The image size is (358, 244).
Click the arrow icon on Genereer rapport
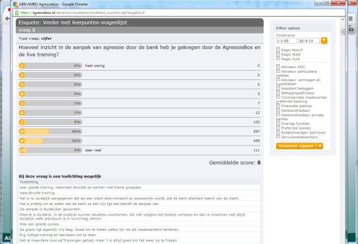[320, 146]
